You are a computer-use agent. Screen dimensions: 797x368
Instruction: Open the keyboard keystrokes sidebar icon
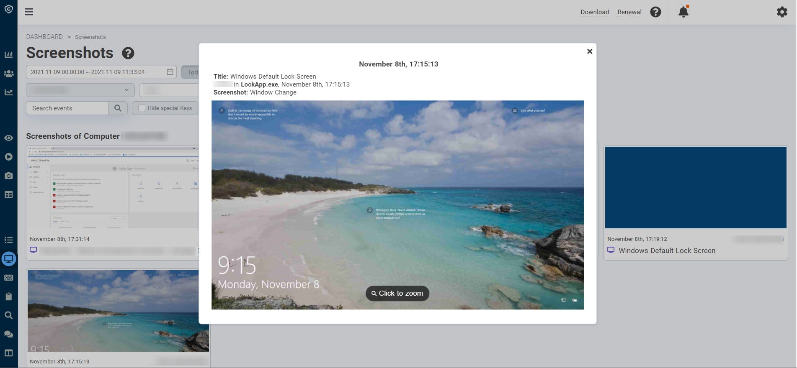8,278
